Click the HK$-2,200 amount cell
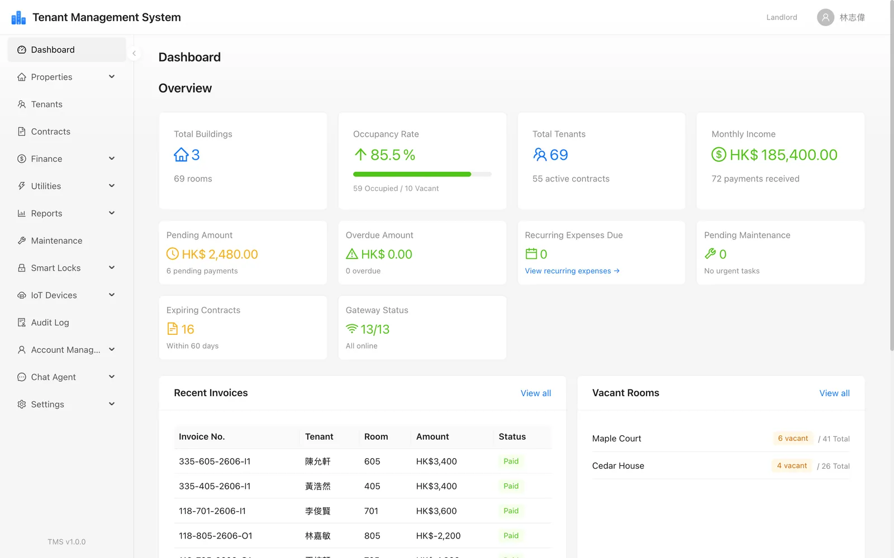The width and height of the screenshot is (894, 558). (x=439, y=536)
